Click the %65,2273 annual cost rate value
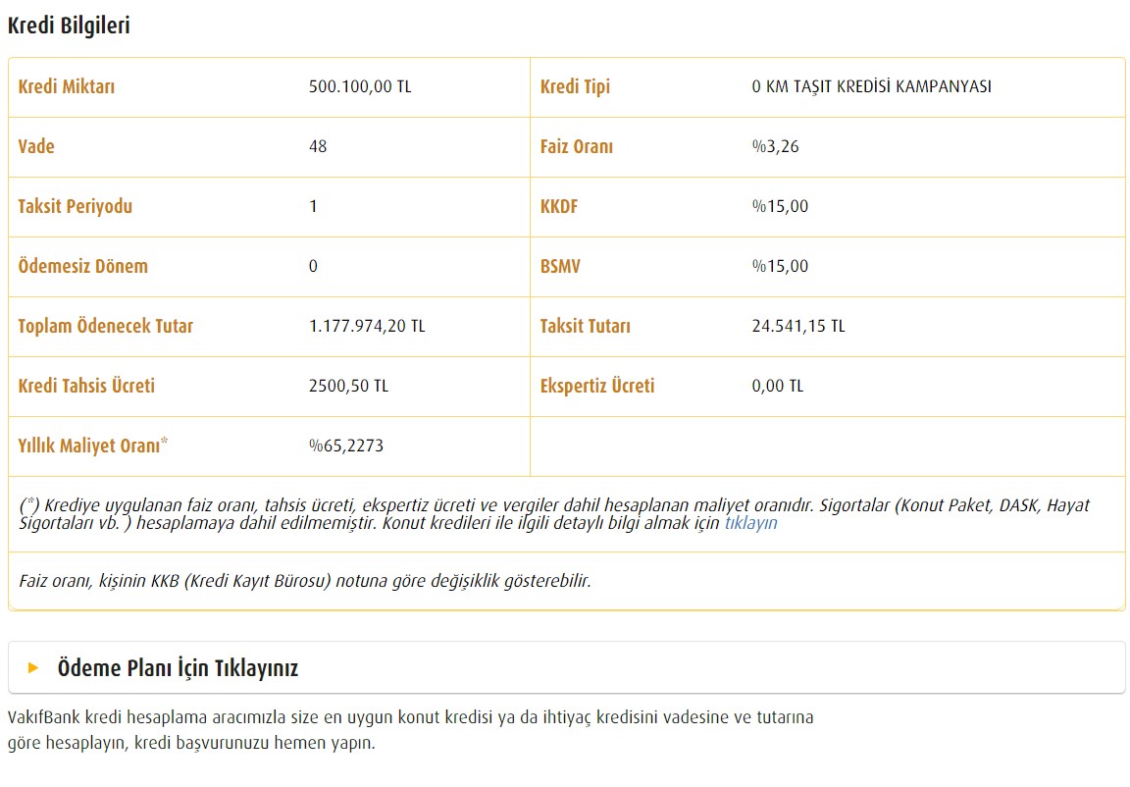Image resolution: width=1130 pixels, height=787 pixels. click(345, 446)
